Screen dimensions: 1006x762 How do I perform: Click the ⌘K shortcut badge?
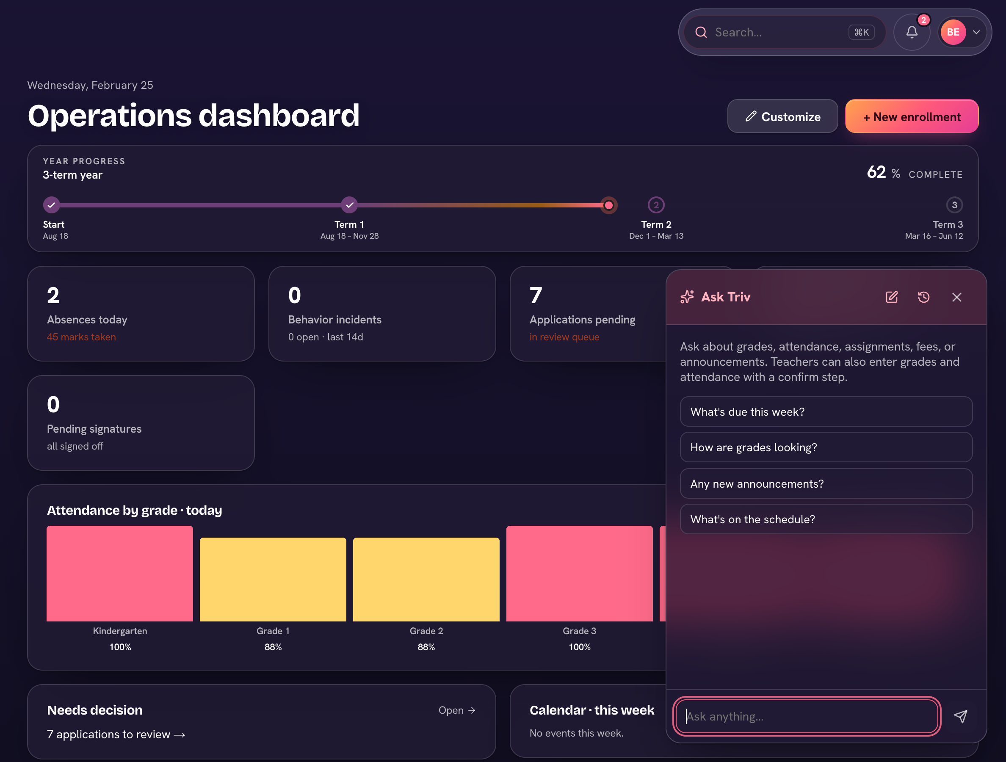click(861, 32)
